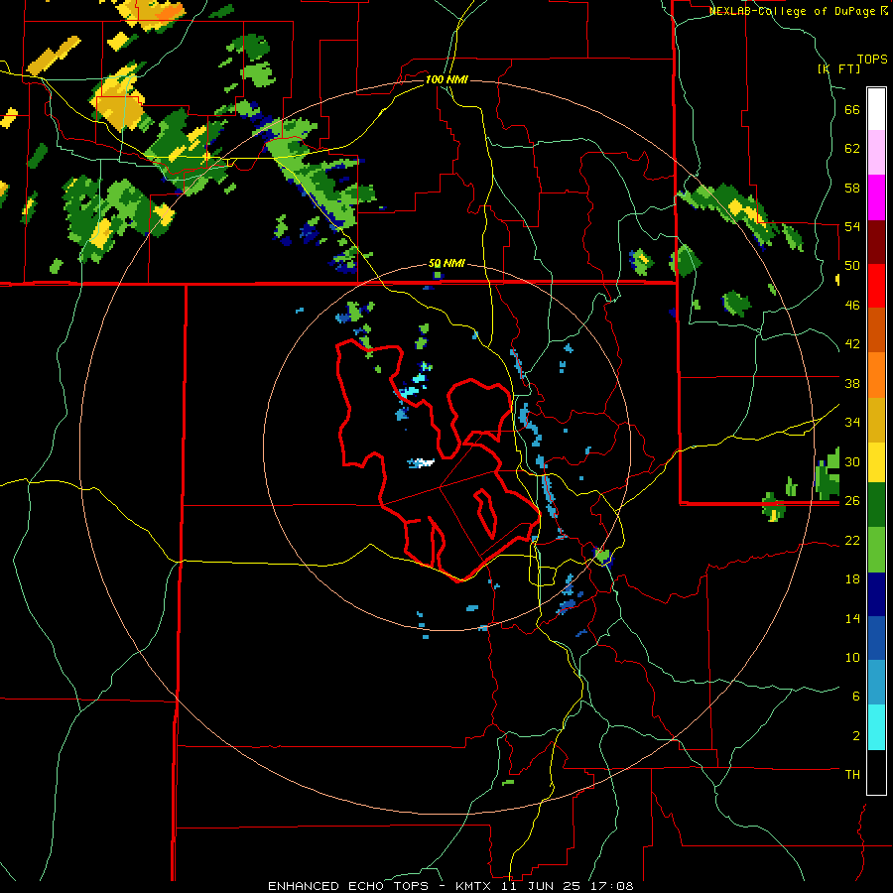This screenshot has height=893, width=893.
Task: Click the medium blue legend swatch
Action: tap(876, 638)
